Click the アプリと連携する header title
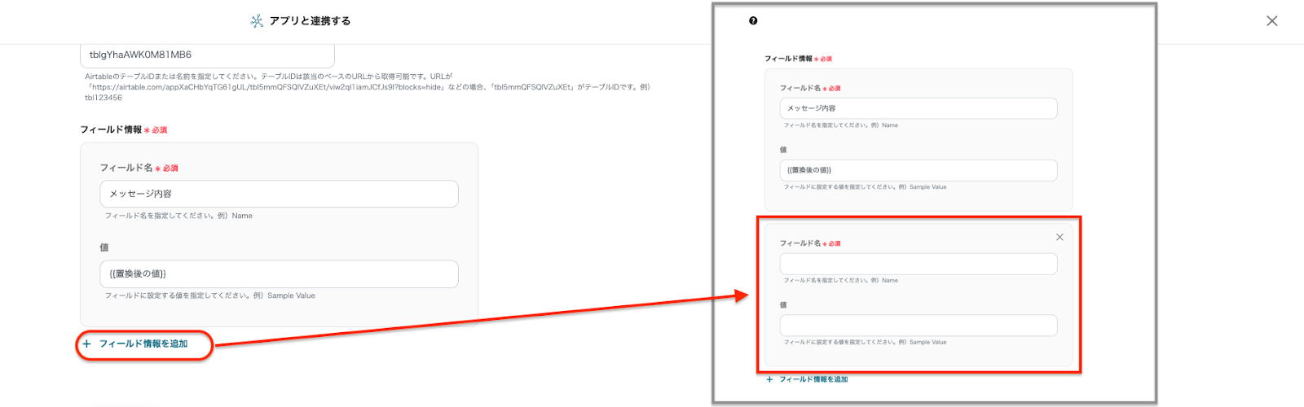The width and height of the screenshot is (1304, 407). (x=310, y=21)
